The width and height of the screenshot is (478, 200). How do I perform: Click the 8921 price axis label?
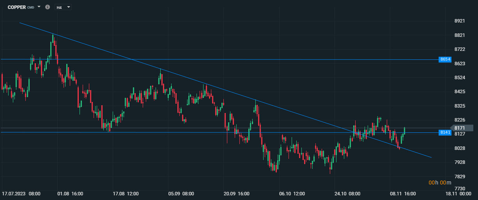[x=460, y=21]
